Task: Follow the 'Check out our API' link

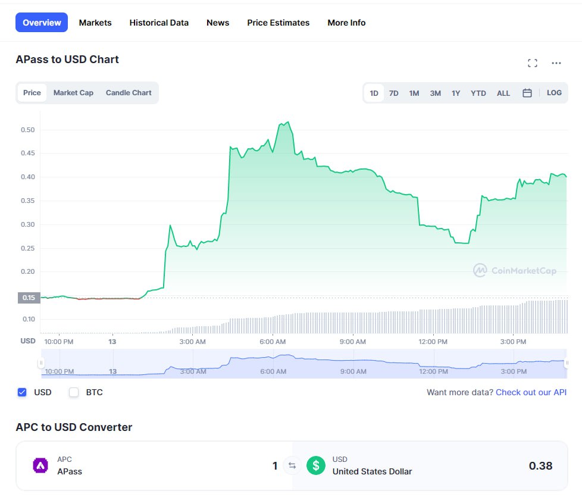Action: [531, 392]
